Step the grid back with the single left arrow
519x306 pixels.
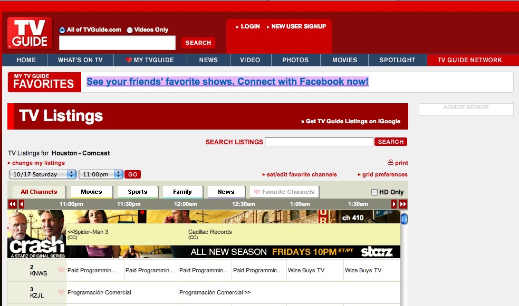click(22, 204)
